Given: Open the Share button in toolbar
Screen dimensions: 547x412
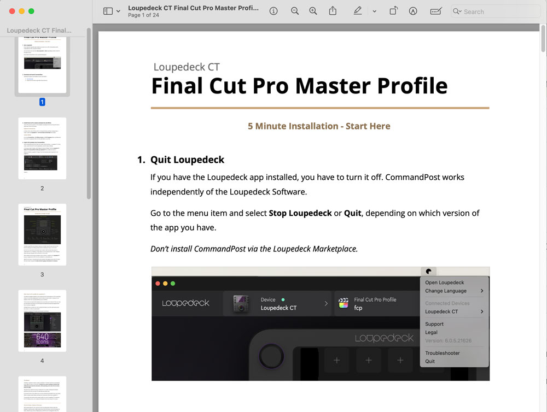Looking at the screenshot, I should (333, 11).
